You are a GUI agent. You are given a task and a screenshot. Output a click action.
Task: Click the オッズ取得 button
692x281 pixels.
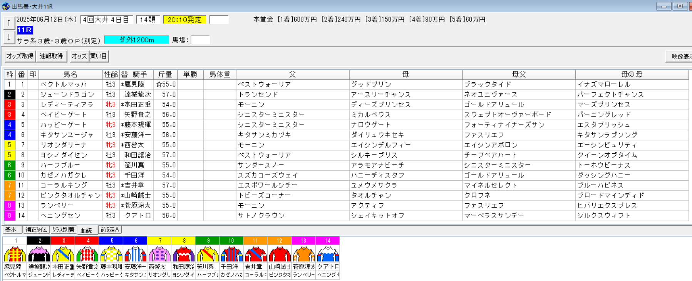point(20,56)
